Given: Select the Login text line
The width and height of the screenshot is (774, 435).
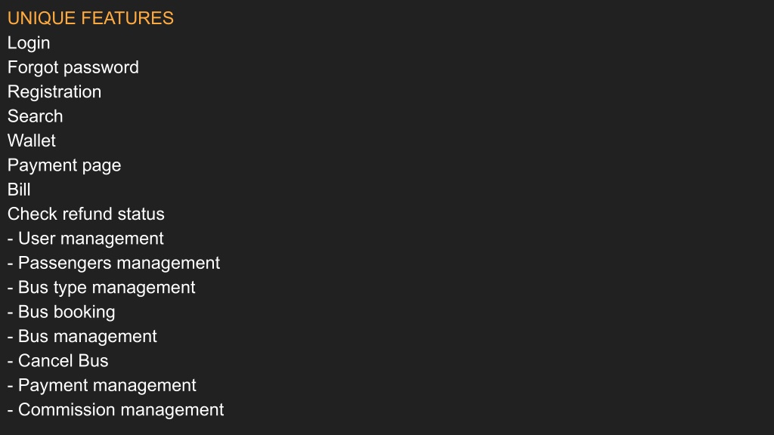Looking at the screenshot, I should [29, 43].
